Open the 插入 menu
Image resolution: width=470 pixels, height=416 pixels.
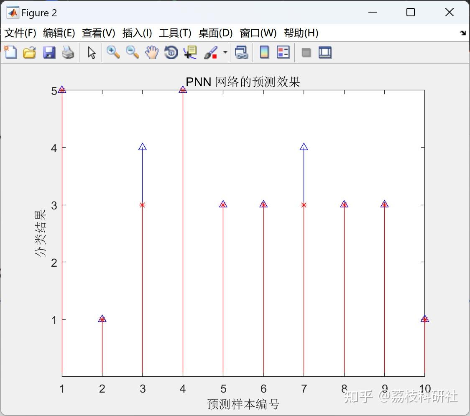[137, 33]
